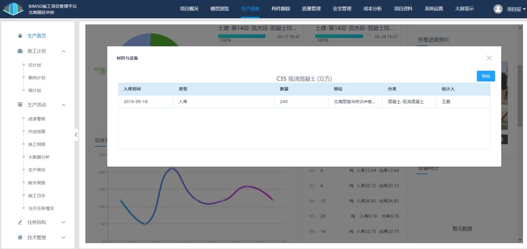The width and height of the screenshot is (527, 249).
Task: Open 数字周报 in sidebar
Action: (x=37, y=182)
